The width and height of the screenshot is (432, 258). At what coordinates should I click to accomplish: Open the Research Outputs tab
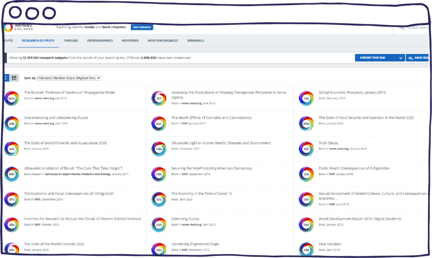click(x=38, y=41)
